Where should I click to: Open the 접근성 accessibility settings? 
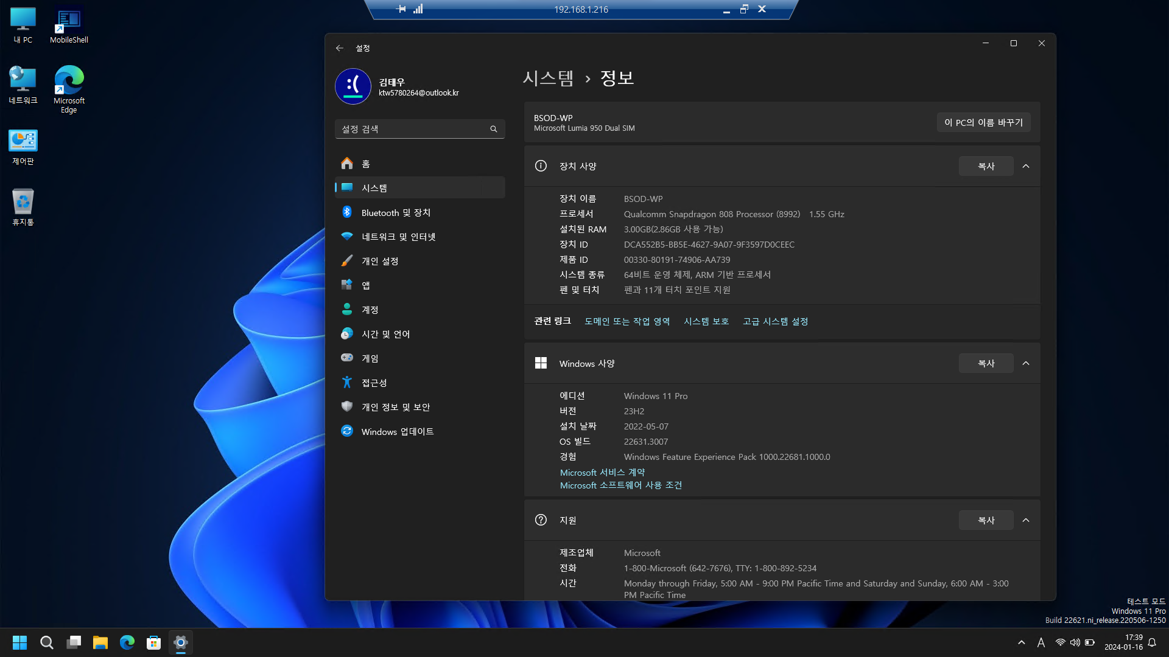[374, 383]
